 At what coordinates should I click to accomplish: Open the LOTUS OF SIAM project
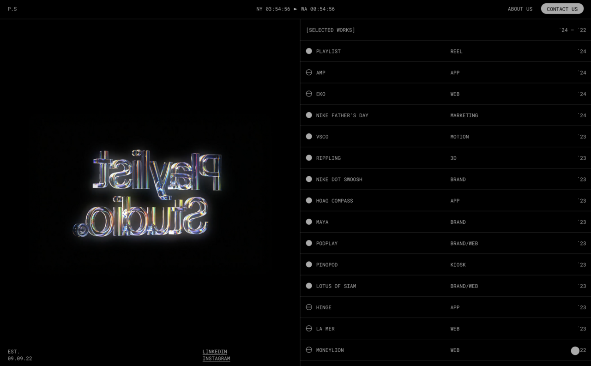click(x=336, y=286)
